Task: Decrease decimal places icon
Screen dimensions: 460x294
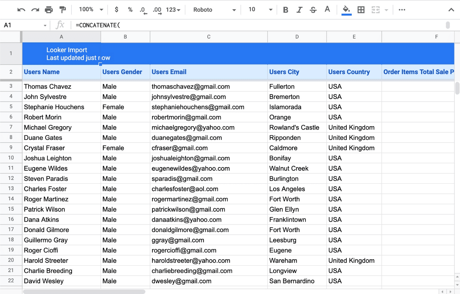Action: point(143,10)
